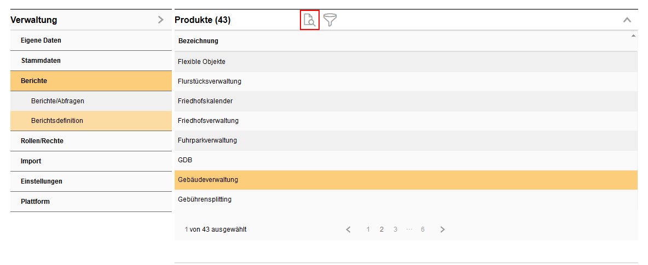This screenshot has width=648, height=265.
Task: Select the Import menu entry
Action: 31,161
